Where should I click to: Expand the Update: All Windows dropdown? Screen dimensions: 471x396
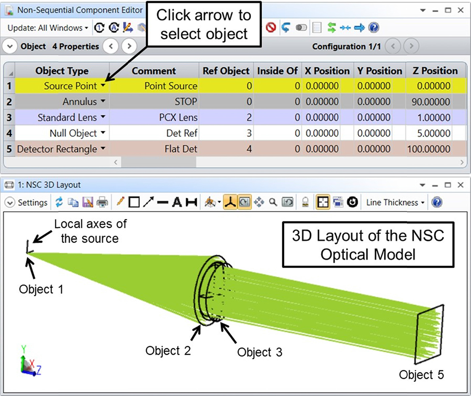[x=48, y=28]
